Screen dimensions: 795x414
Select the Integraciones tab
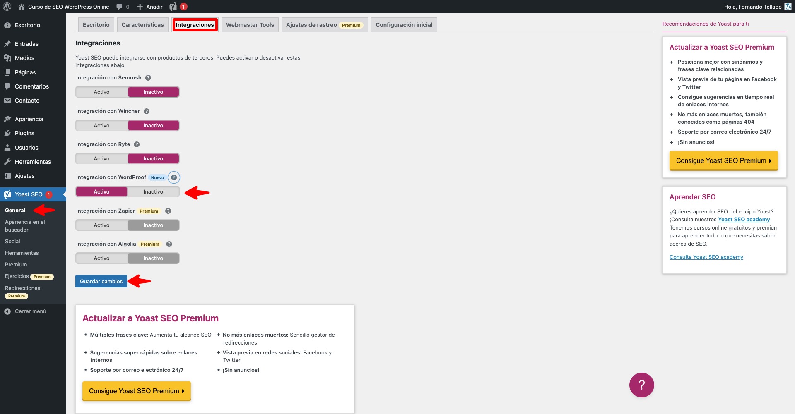tap(195, 25)
